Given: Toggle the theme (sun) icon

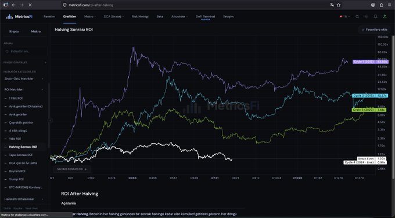Looking at the screenshot, I should [x=367, y=17].
